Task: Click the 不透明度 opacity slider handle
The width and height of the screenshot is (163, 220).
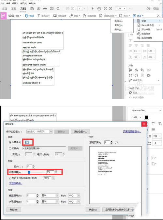Action: 29,172
